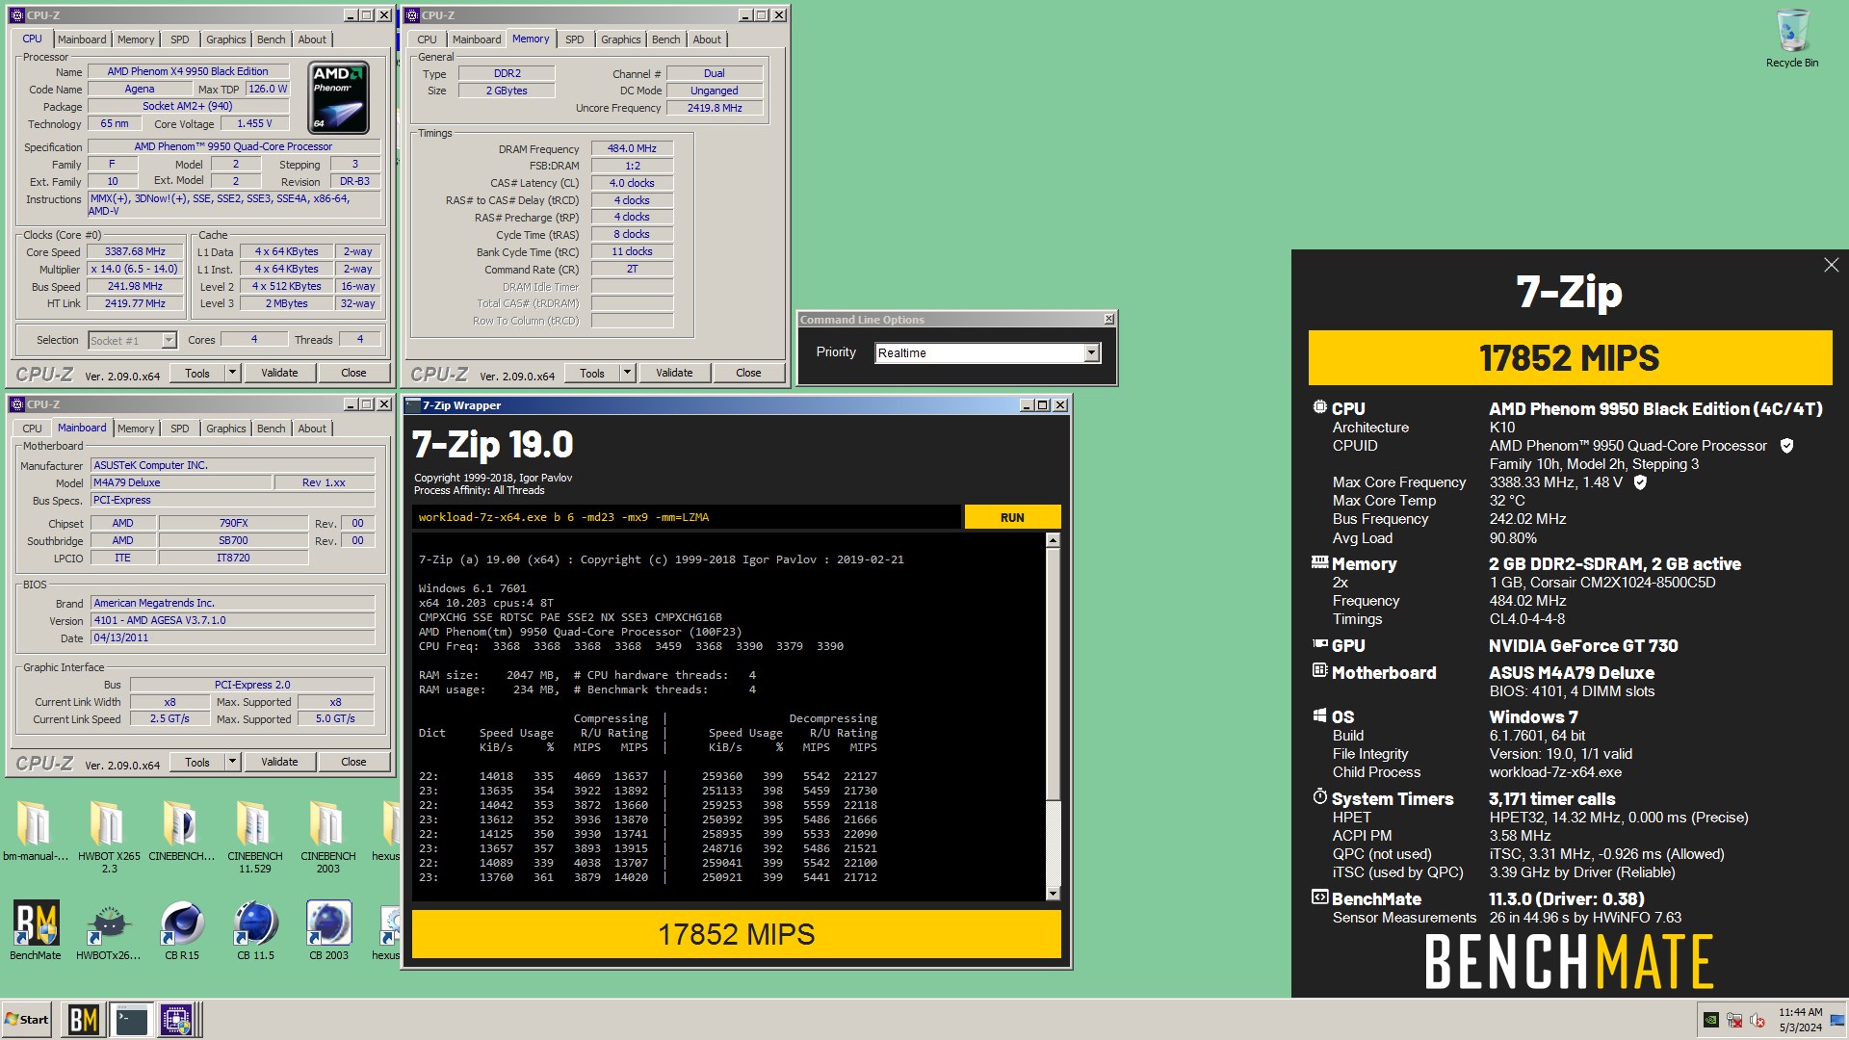Switch to Bench tab in CPU window
The image size is (1849, 1040).
coord(271,39)
